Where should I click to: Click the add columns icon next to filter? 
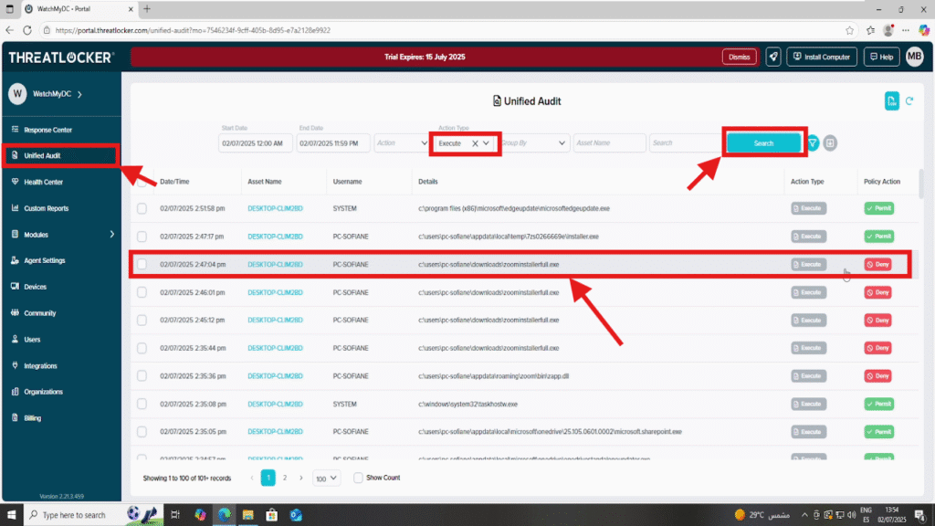coord(830,143)
